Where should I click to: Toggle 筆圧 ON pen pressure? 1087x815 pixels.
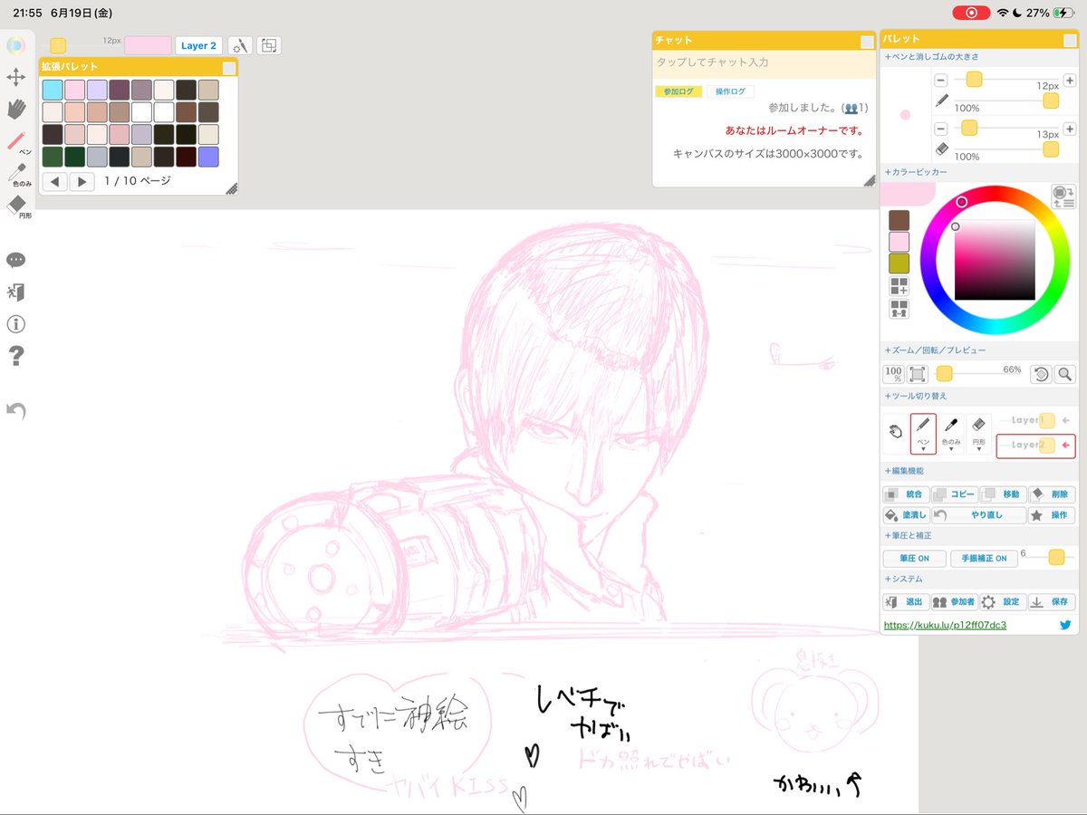pyautogui.click(x=915, y=559)
